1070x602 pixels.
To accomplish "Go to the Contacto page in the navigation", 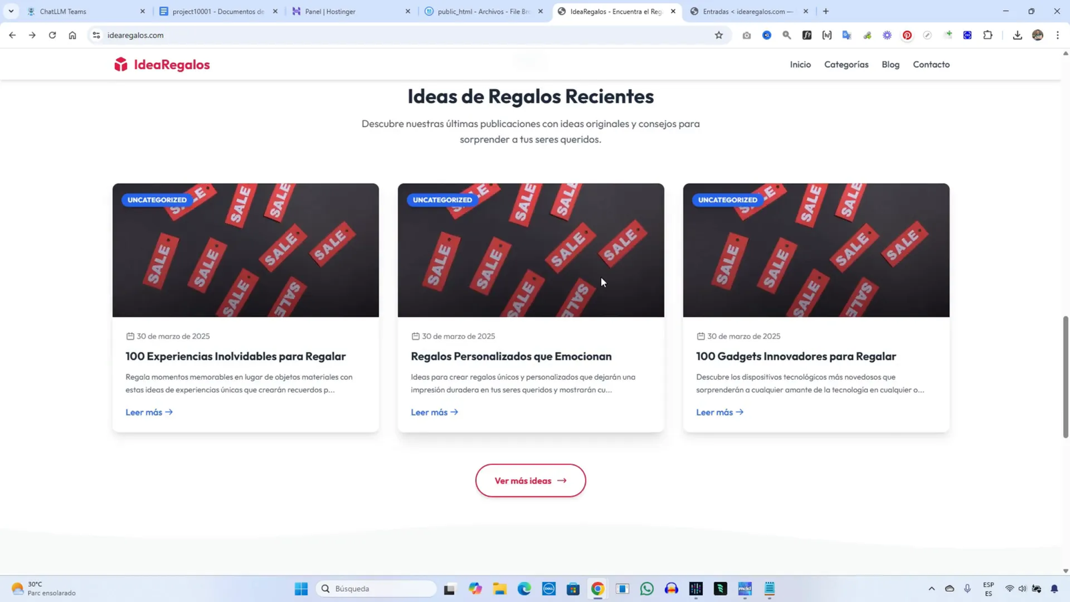I will pos(931,64).
